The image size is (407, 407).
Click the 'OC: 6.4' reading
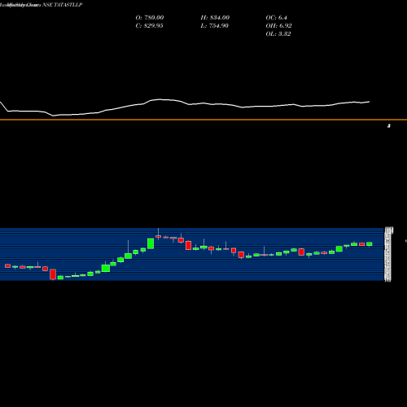coord(276,18)
